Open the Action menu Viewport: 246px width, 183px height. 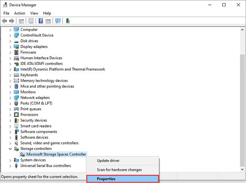click(20, 13)
